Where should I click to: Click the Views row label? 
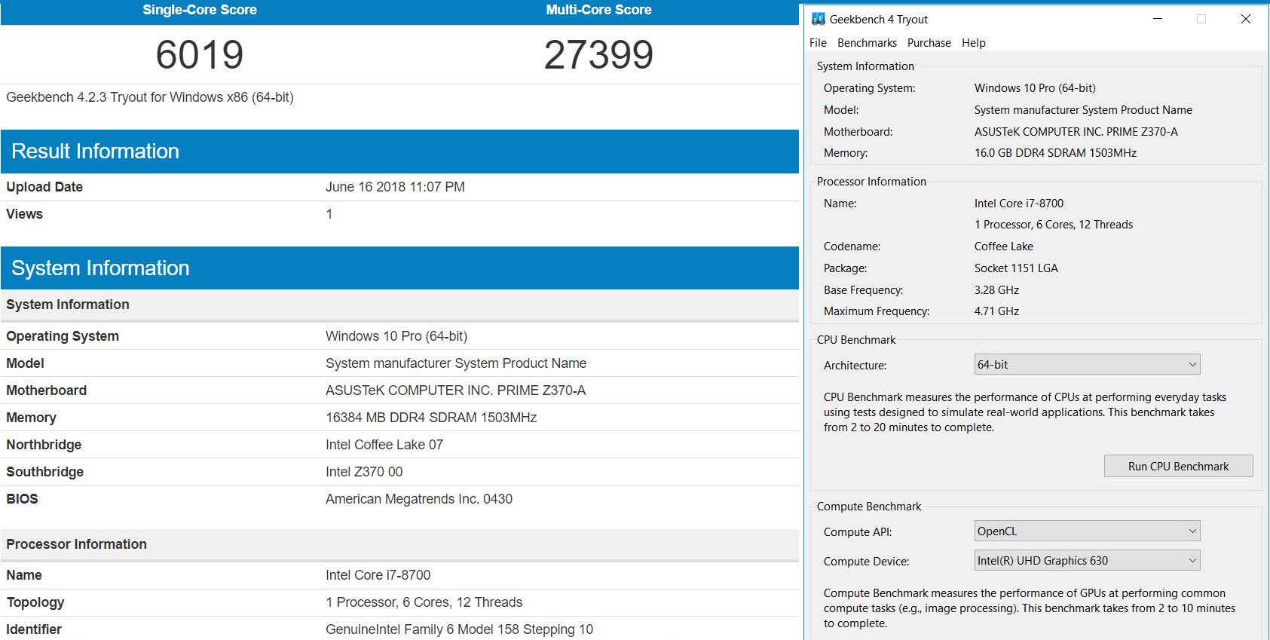coord(25,214)
